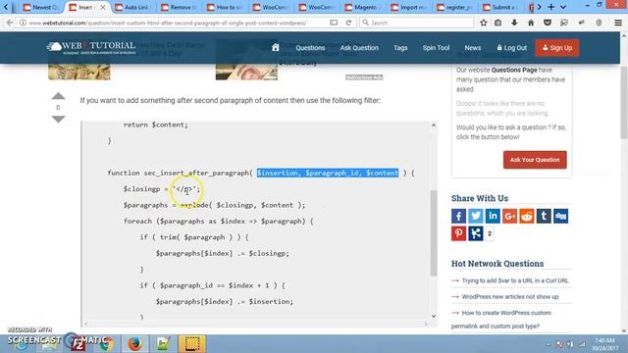Share on Google Plus
628x353 pixels.
[x=510, y=216]
